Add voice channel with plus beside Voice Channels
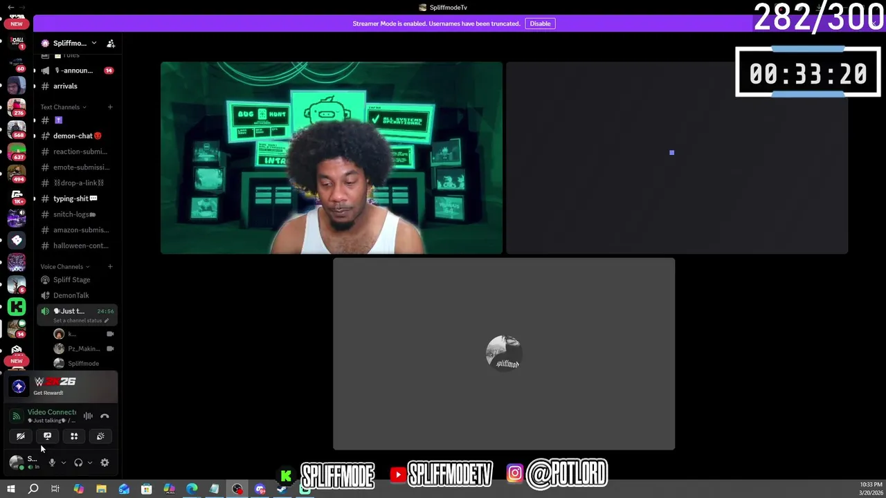886x498 pixels. coord(110,267)
